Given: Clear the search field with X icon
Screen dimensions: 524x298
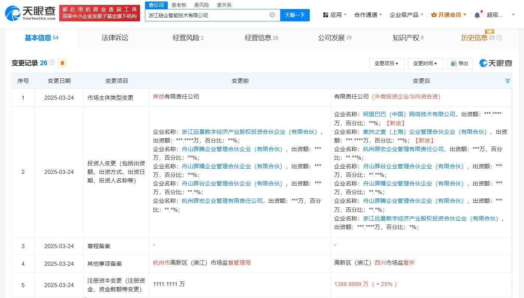Looking at the screenshot, I should click(x=272, y=15).
